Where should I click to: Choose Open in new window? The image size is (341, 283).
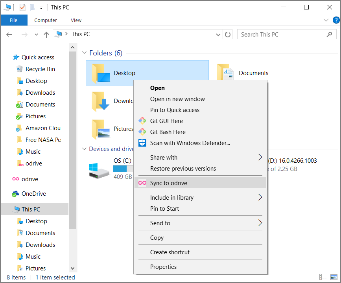(x=200, y=99)
